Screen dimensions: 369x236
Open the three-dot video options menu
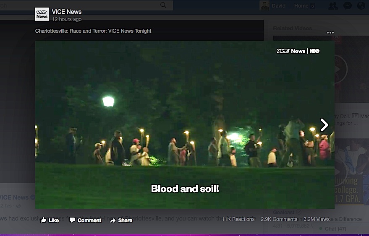[x=330, y=33]
